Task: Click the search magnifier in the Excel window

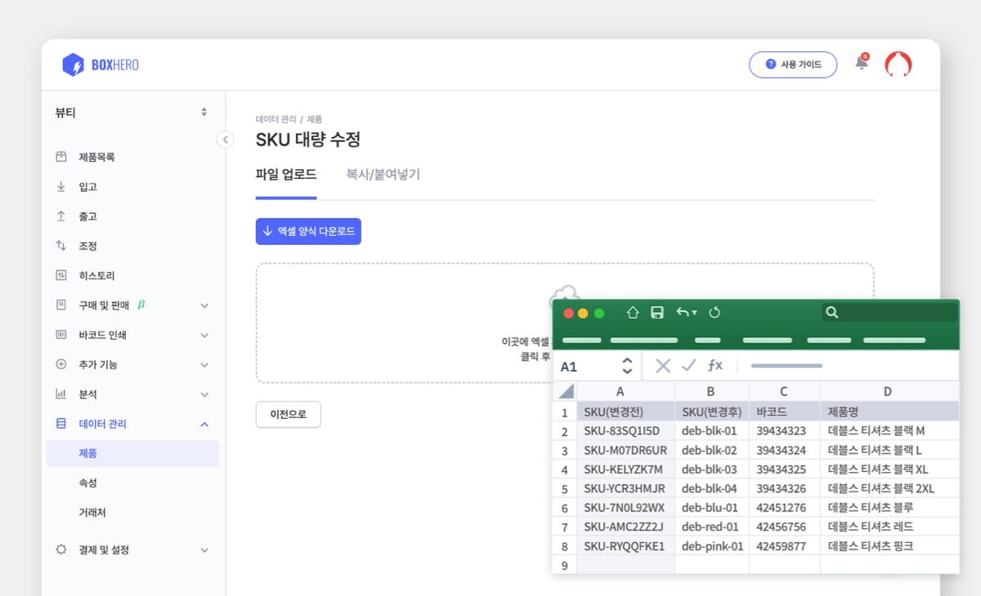Action: 832,312
